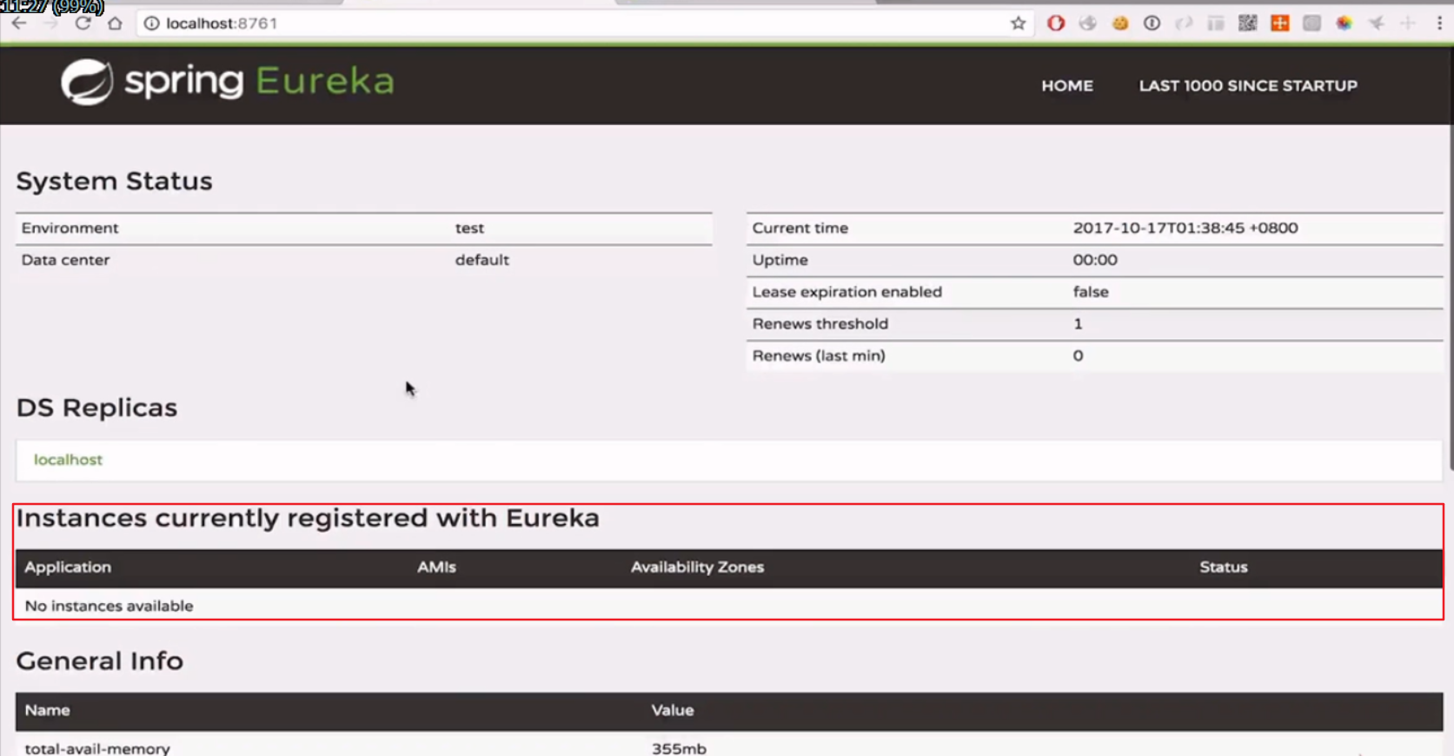
Task: Open the grey bird-shaped extension
Action: 1376,23
